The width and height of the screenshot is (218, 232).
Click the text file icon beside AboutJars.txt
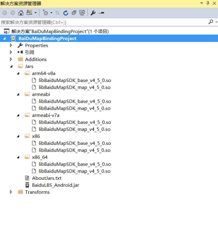point(27,178)
